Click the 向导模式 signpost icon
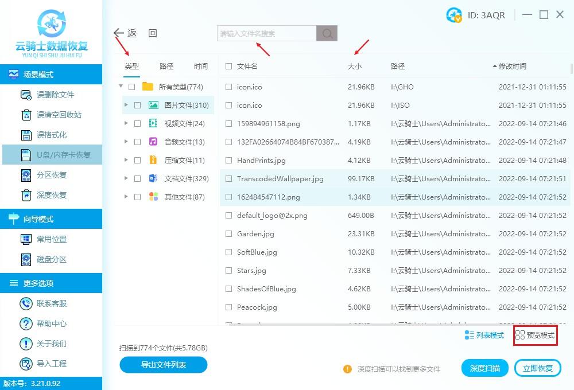The image size is (574, 390). pos(14,219)
